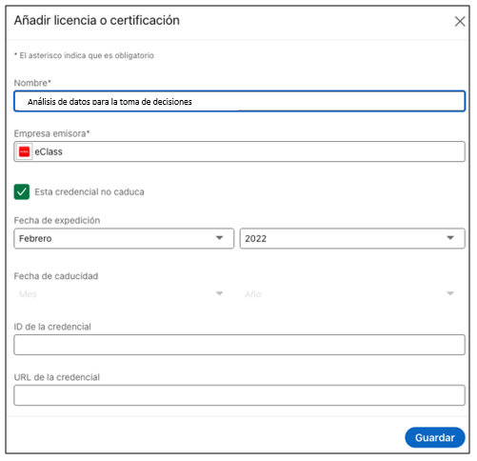Click the arrow on the Febrero dropdown
Viewport: 477px width, 461px height.
point(219,238)
